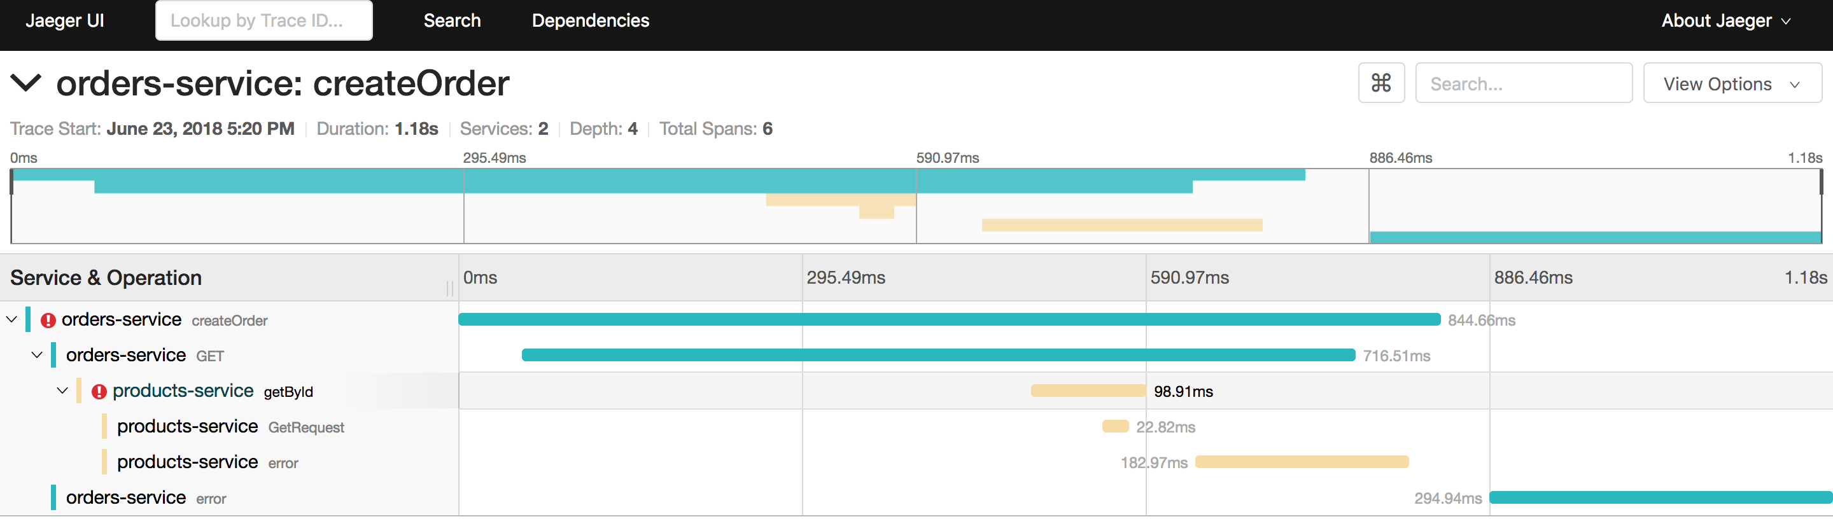
Task: Click Trace Start date text
Action: [200, 128]
